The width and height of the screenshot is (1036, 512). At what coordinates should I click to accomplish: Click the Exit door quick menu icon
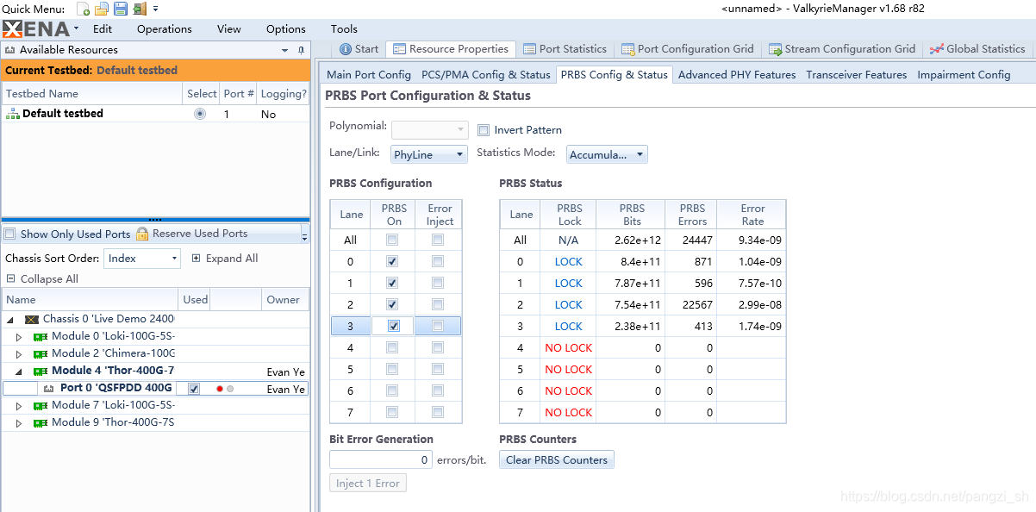[x=140, y=9]
